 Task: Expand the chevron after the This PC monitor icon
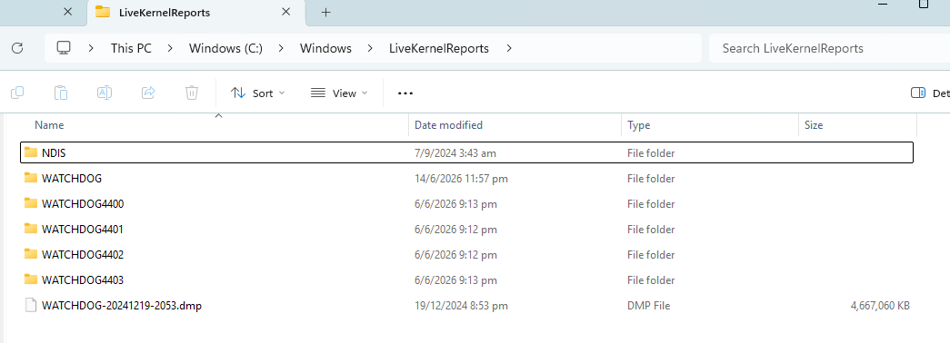(x=91, y=48)
